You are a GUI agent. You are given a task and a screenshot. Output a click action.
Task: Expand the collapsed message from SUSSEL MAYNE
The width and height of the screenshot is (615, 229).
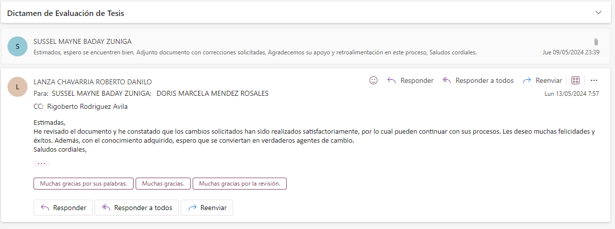[300, 46]
